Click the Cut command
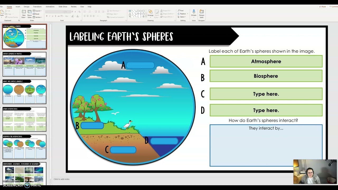 coord(8,11)
